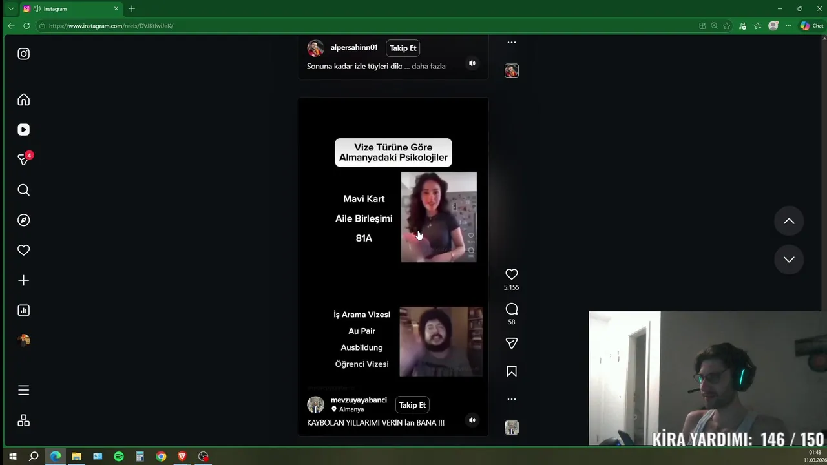Add page to favorites with star

coord(727,26)
